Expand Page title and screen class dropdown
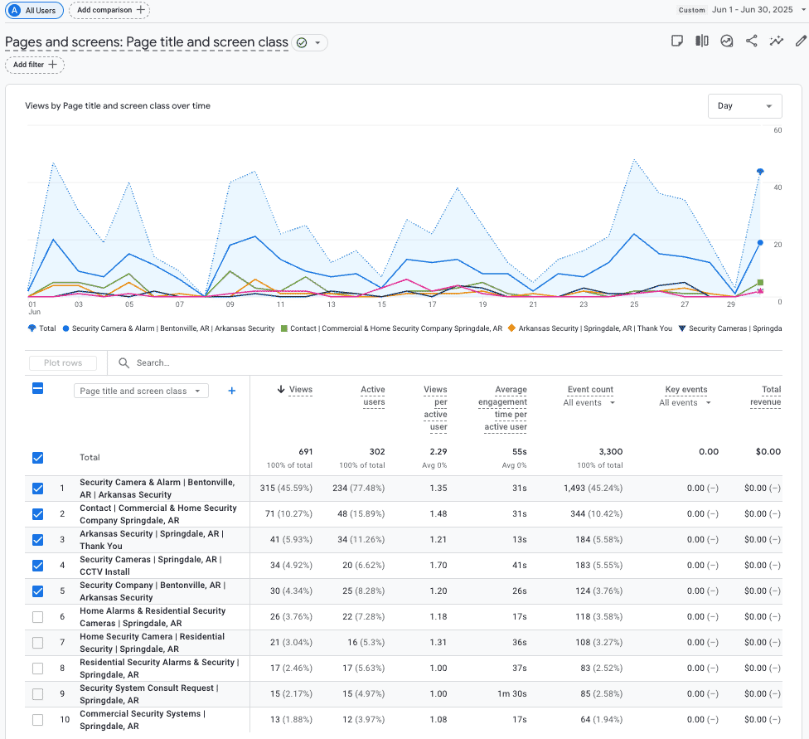Viewport: 809px width, 739px height. click(141, 391)
